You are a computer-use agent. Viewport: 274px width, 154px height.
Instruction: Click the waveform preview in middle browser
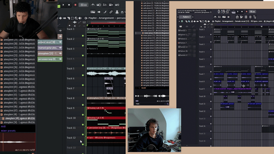pyautogui.click(x=152, y=96)
